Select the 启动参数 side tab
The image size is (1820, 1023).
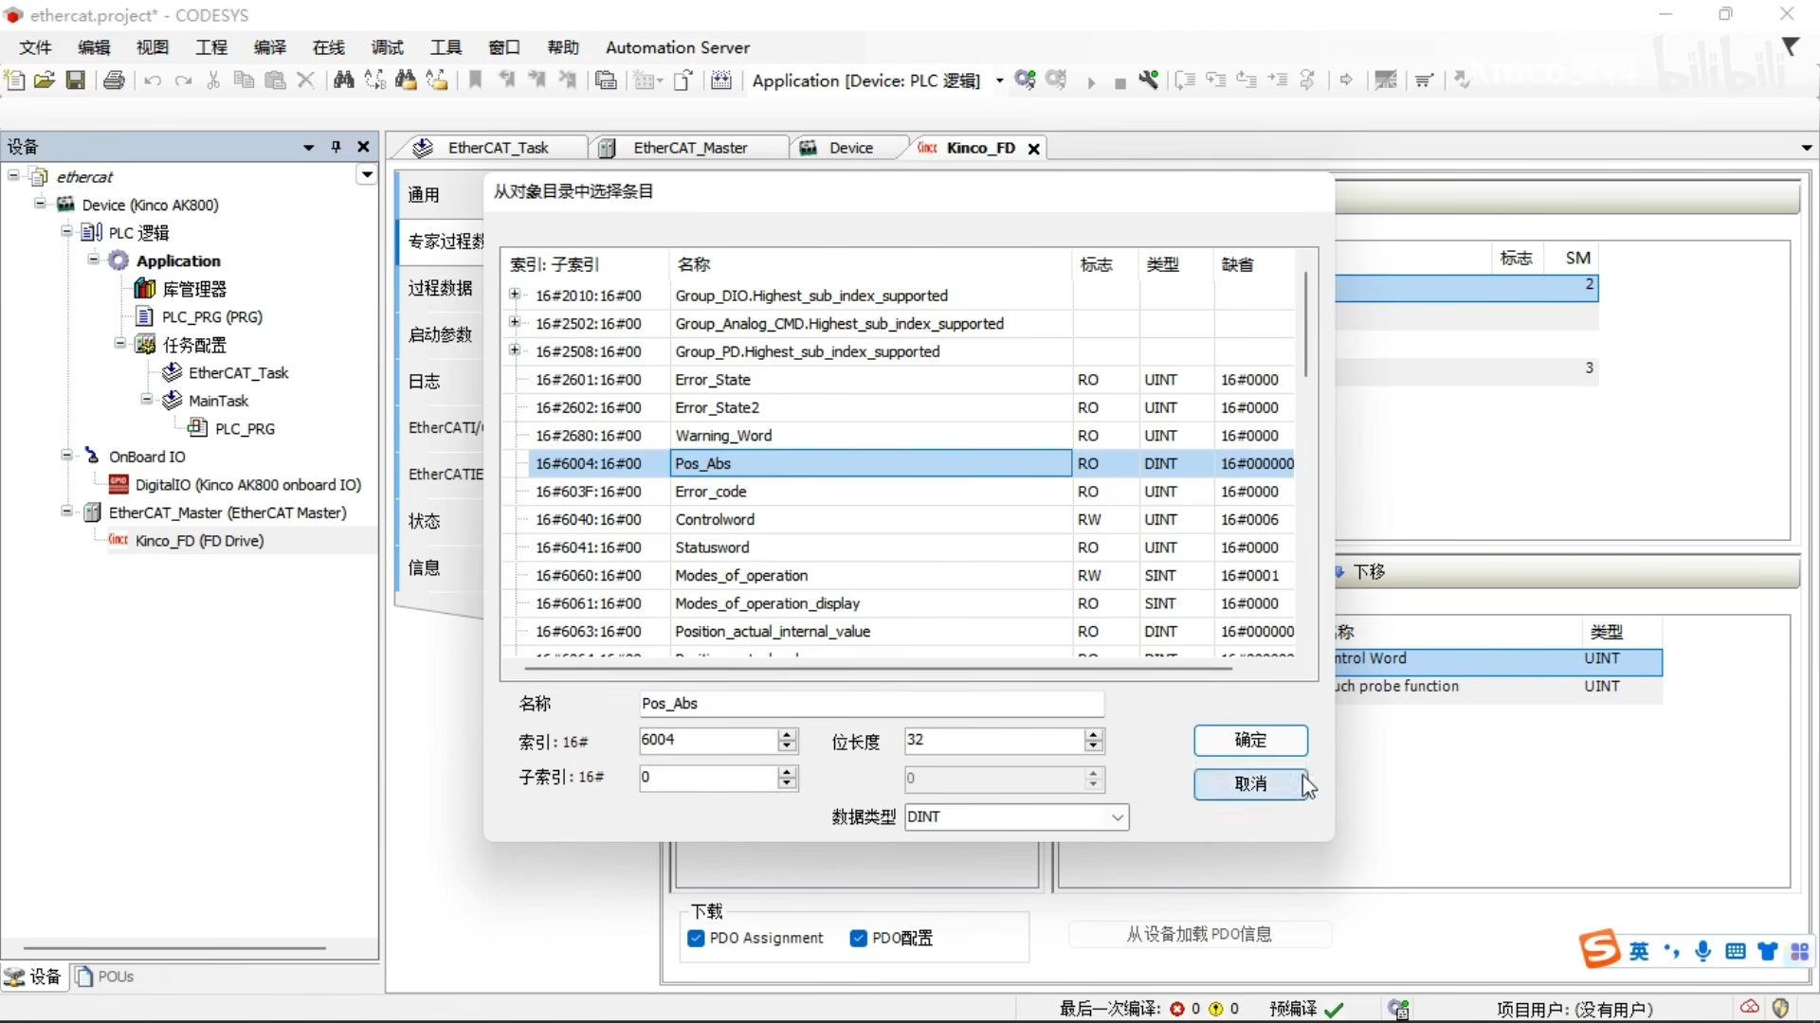tap(440, 334)
